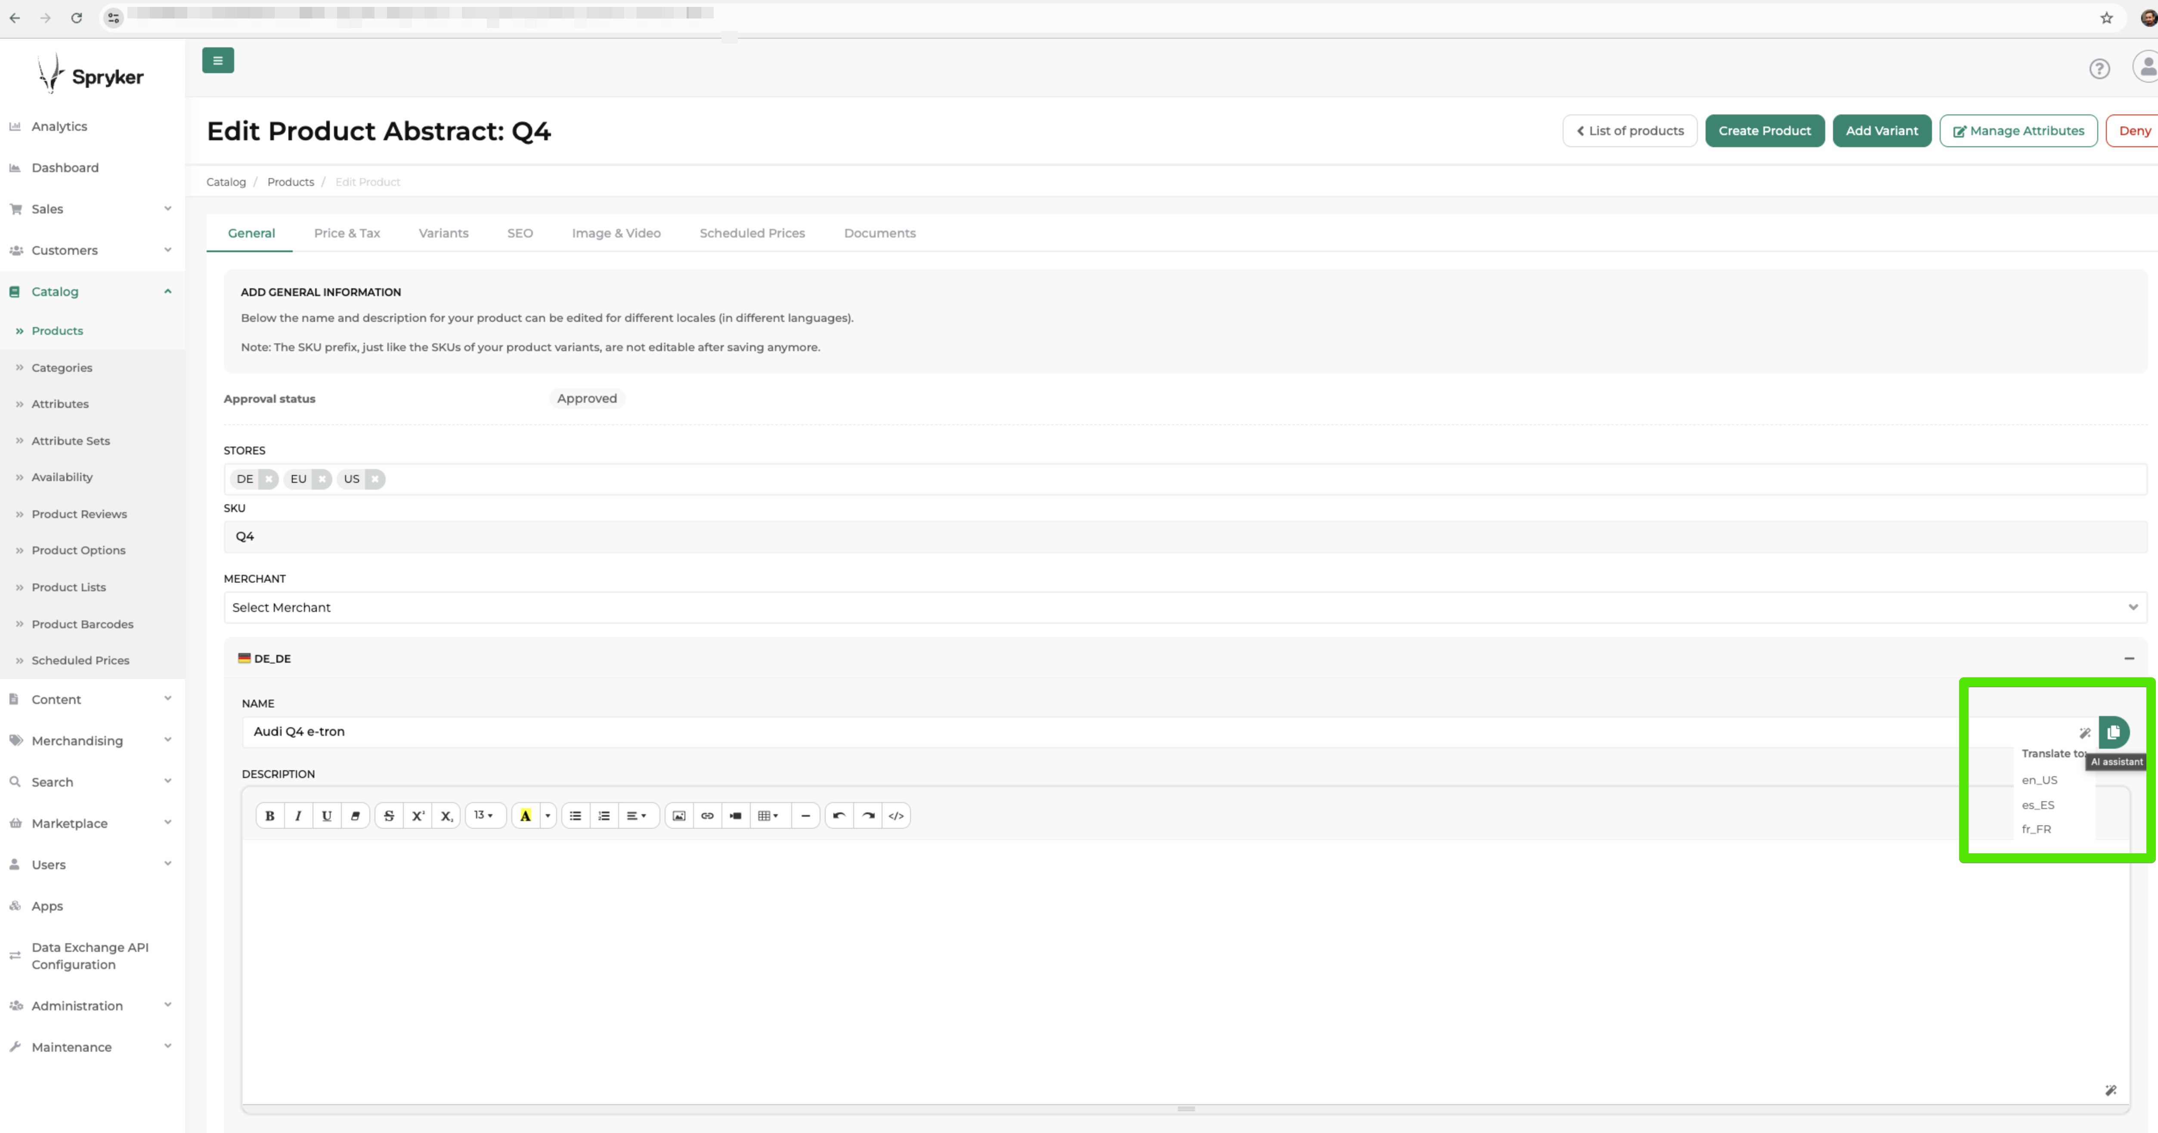Toggle bold formatting in description editor
Viewport: 2158px width, 1133px height.
270,815
